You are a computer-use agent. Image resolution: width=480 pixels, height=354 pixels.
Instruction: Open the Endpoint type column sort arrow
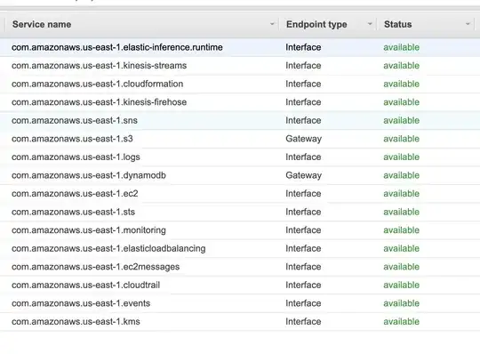coord(370,24)
